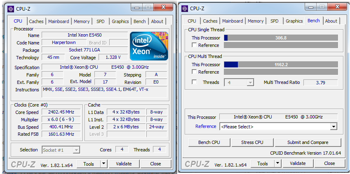This screenshot has width=350, height=174.
Task: Click Core Speed value 2402.45 MHz
Action: 61,112
